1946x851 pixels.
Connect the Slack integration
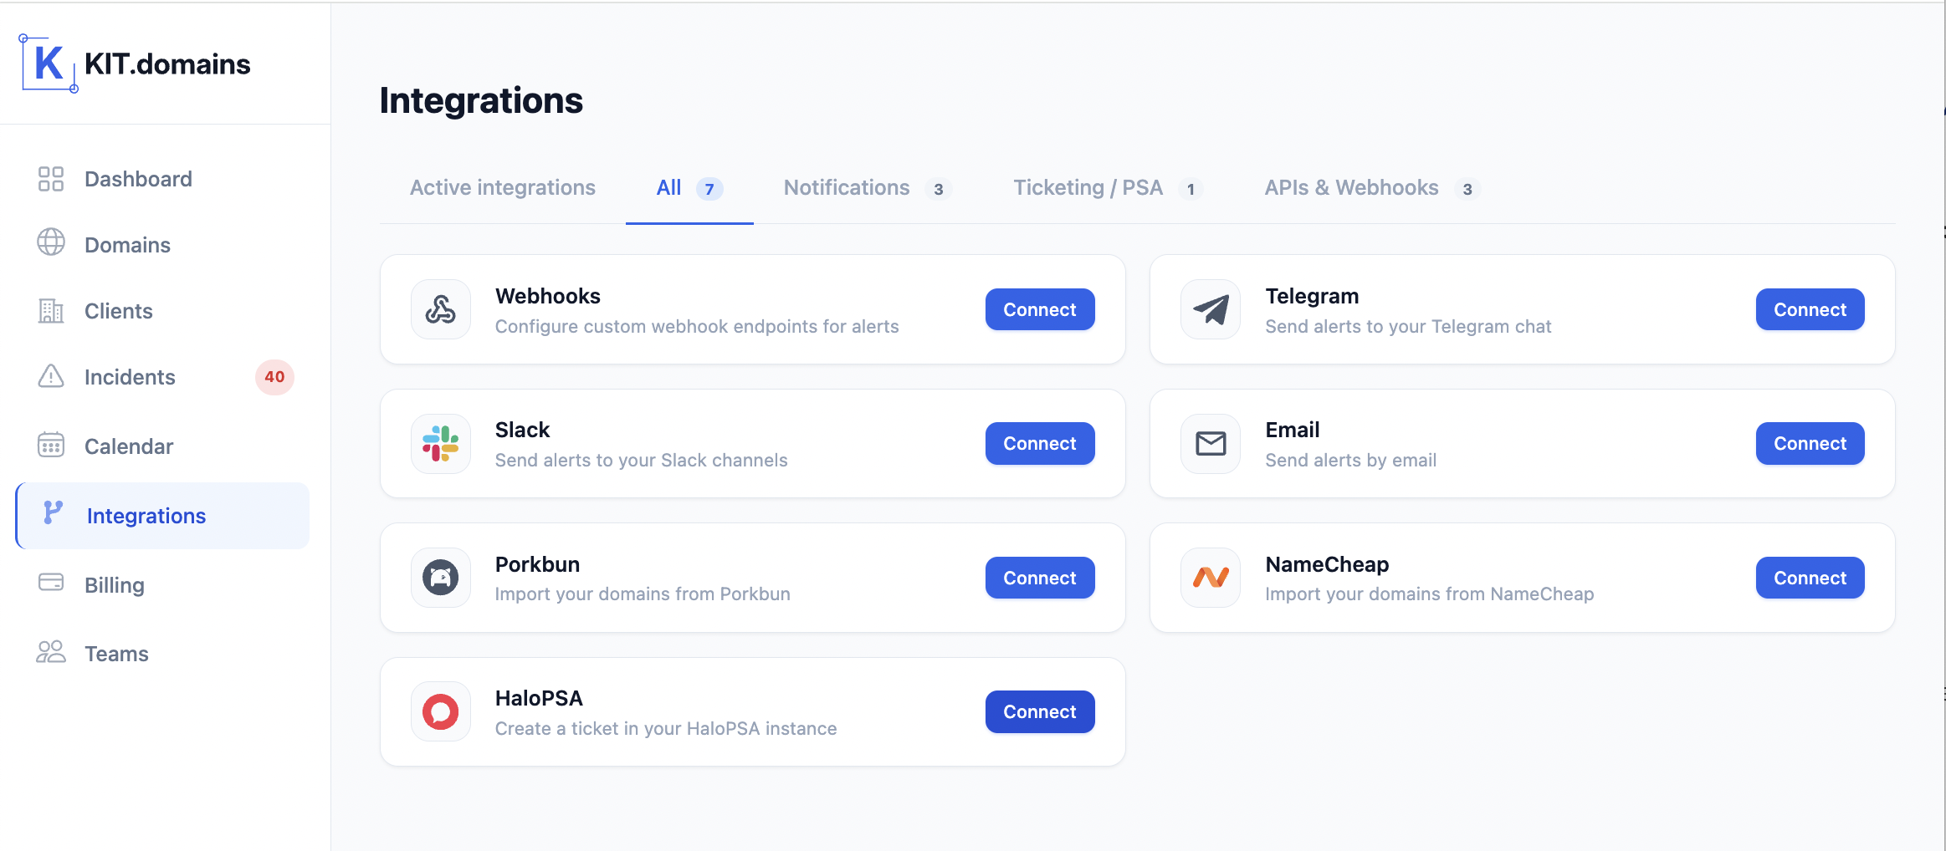[1039, 443]
